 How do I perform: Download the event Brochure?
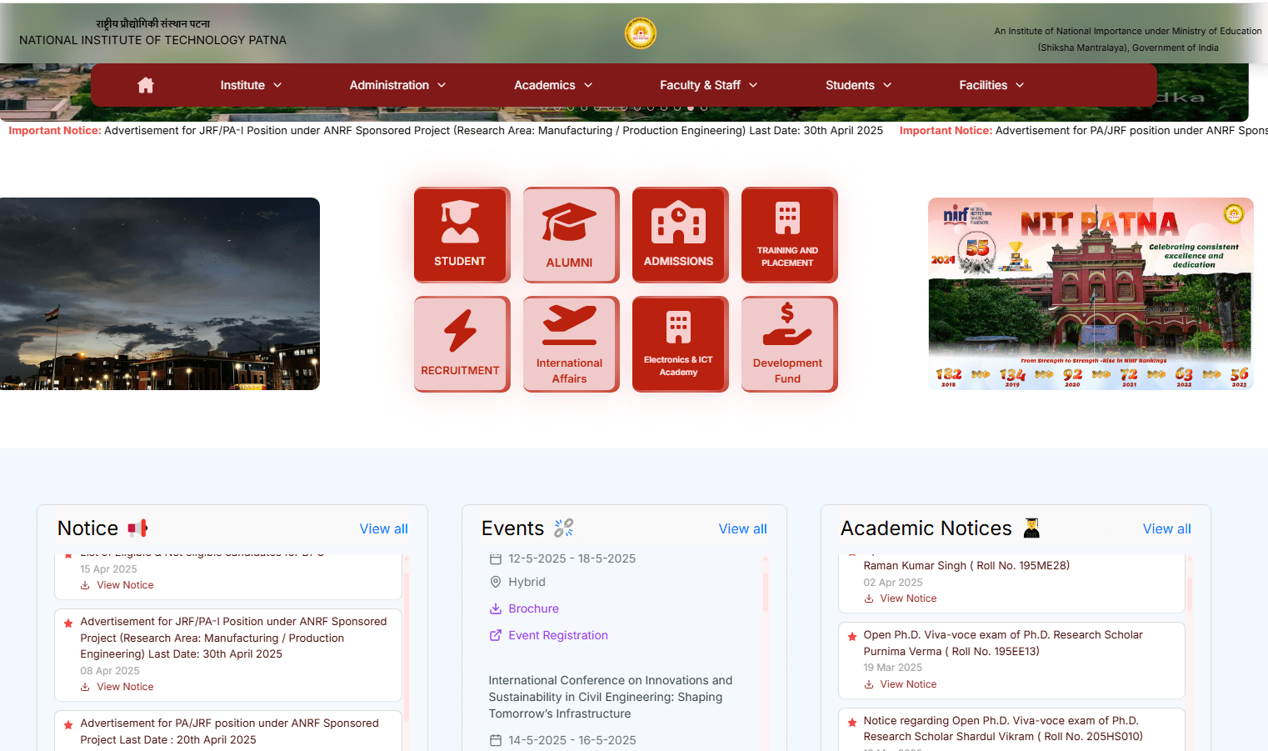[533, 608]
